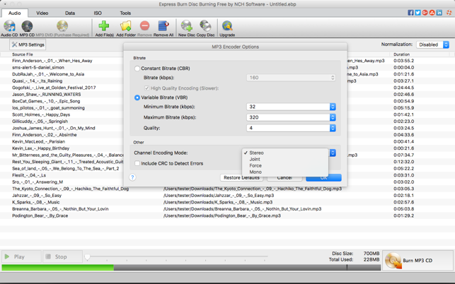Choose Joint from channel encoding list
This screenshot has height=284, width=455.
(x=255, y=159)
